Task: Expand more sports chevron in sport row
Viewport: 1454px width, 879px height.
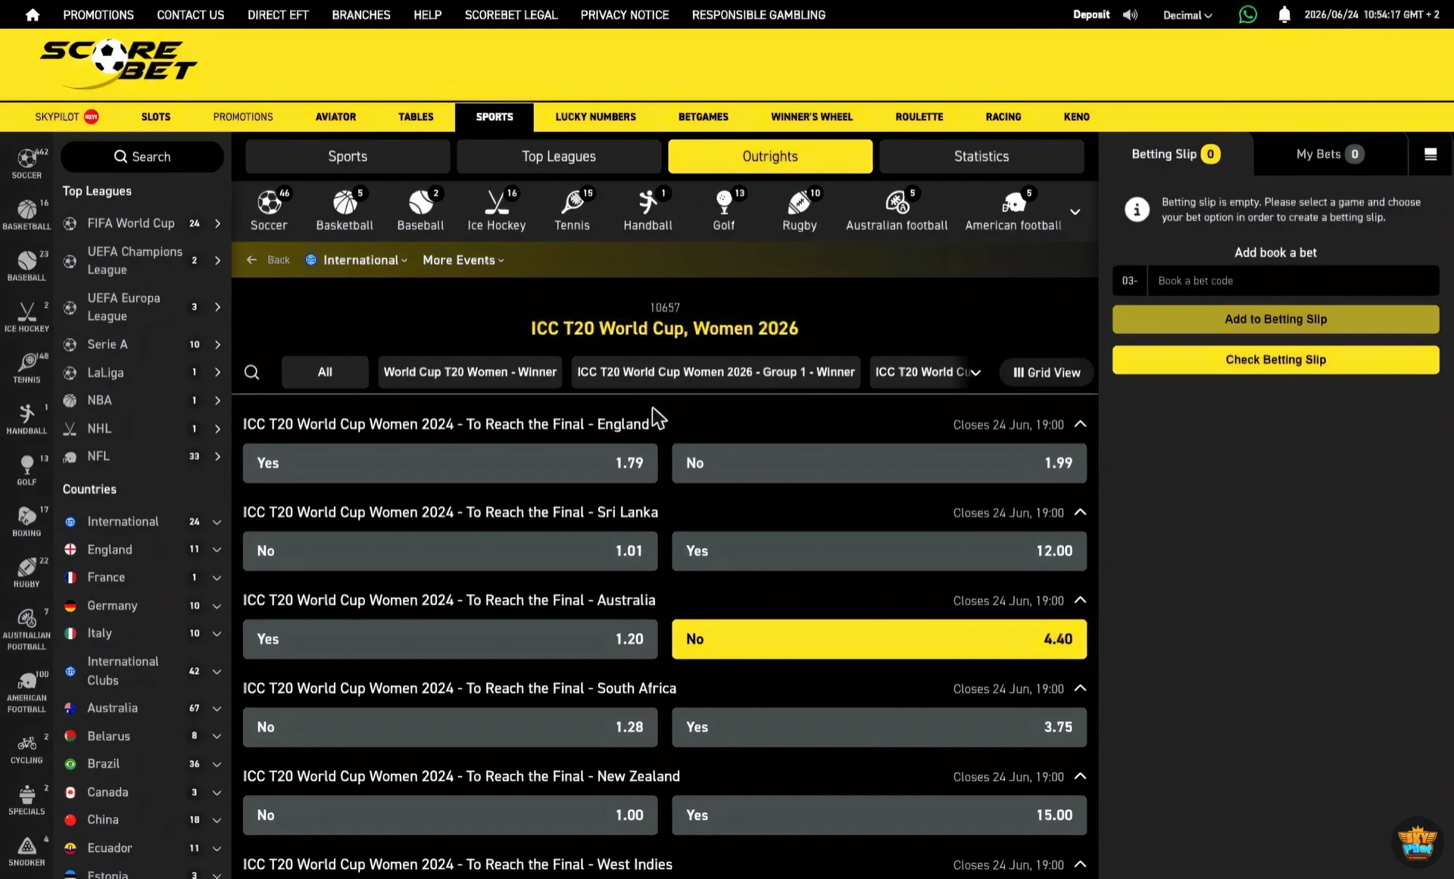Action: [1075, 211]
